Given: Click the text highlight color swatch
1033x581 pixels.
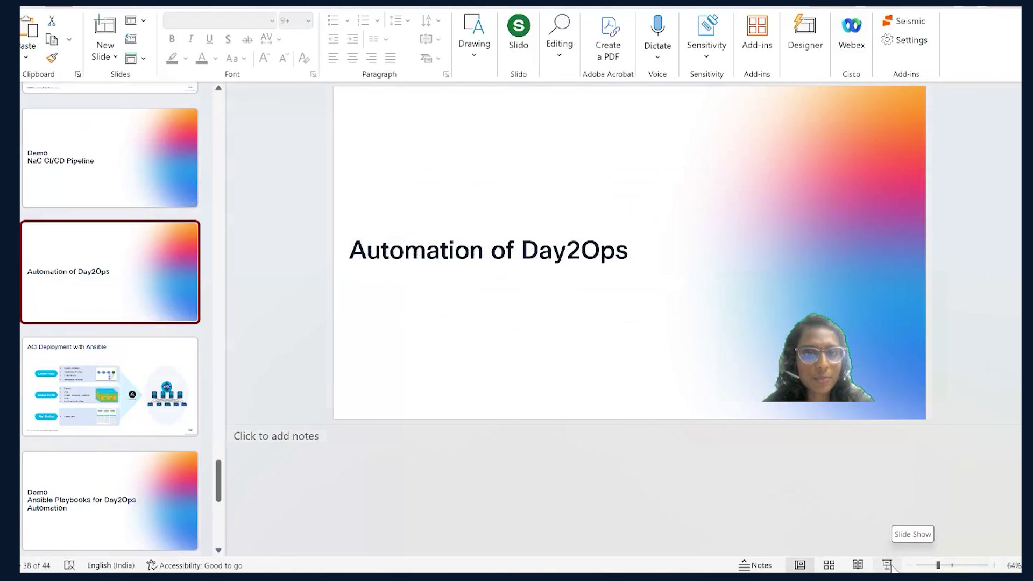Looking at the screenshot, I should (x=172, y=58).
